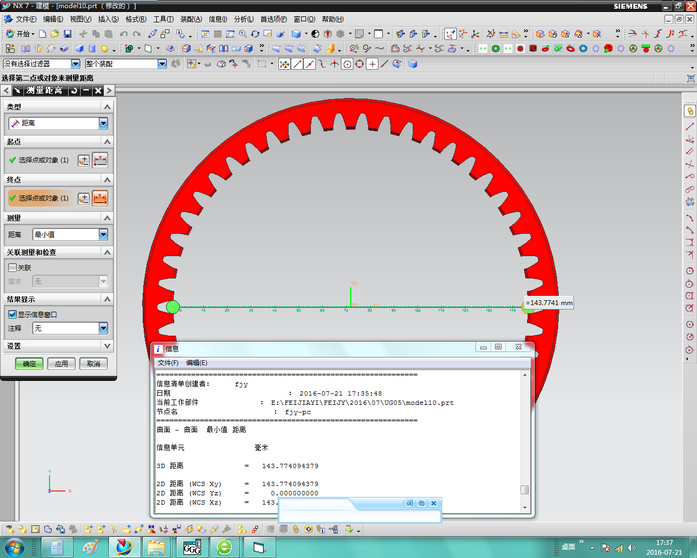This screenshot has width=697, height=558.
Task: Open the 插入(S) menu
Action: [108, 19]
